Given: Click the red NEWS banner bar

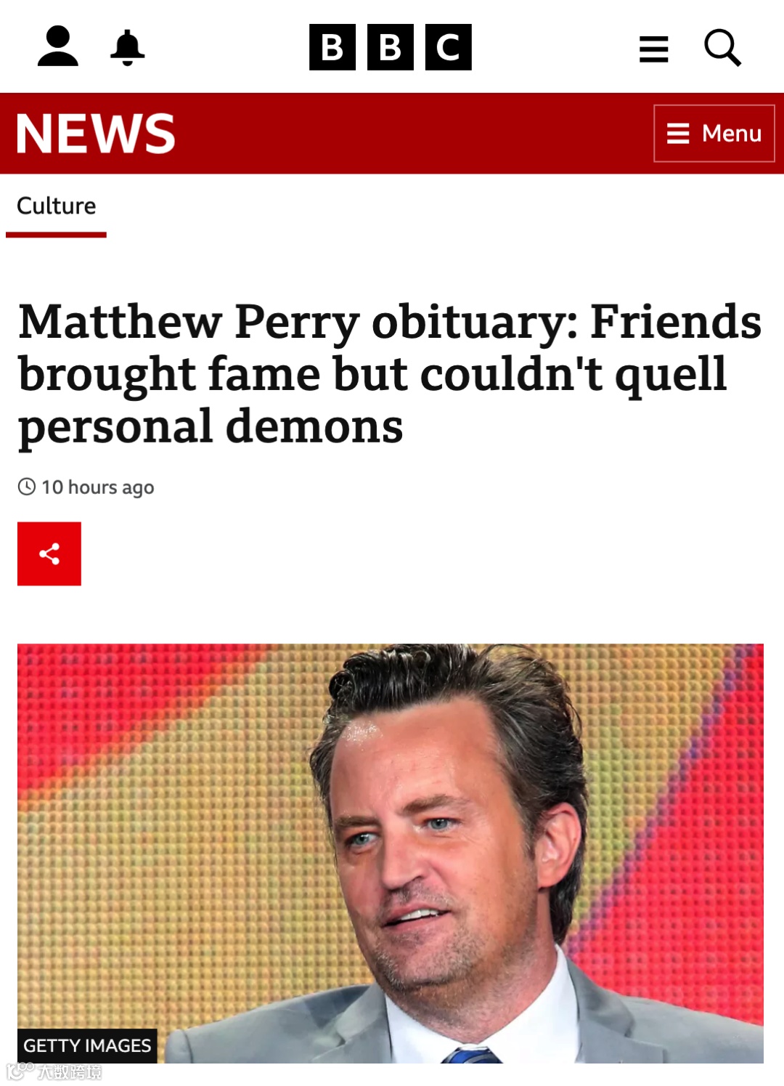Looking at the screenshot, I should (392, 134).
